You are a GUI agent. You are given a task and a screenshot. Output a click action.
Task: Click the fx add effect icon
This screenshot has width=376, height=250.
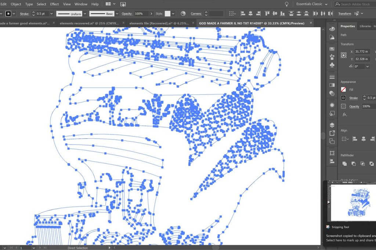pos(344,115)
